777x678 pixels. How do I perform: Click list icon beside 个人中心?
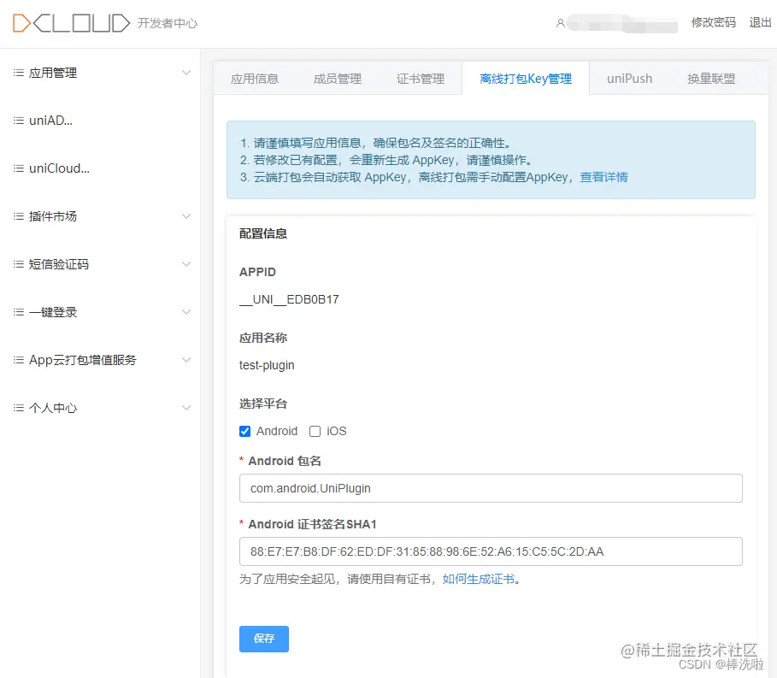point(18,408)
